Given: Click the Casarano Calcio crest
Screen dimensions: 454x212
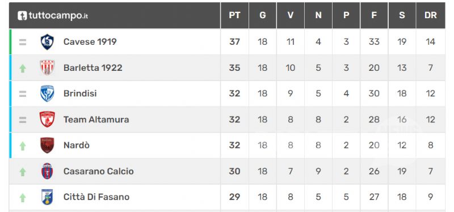Looking at the screenshot, I should 47,171.
